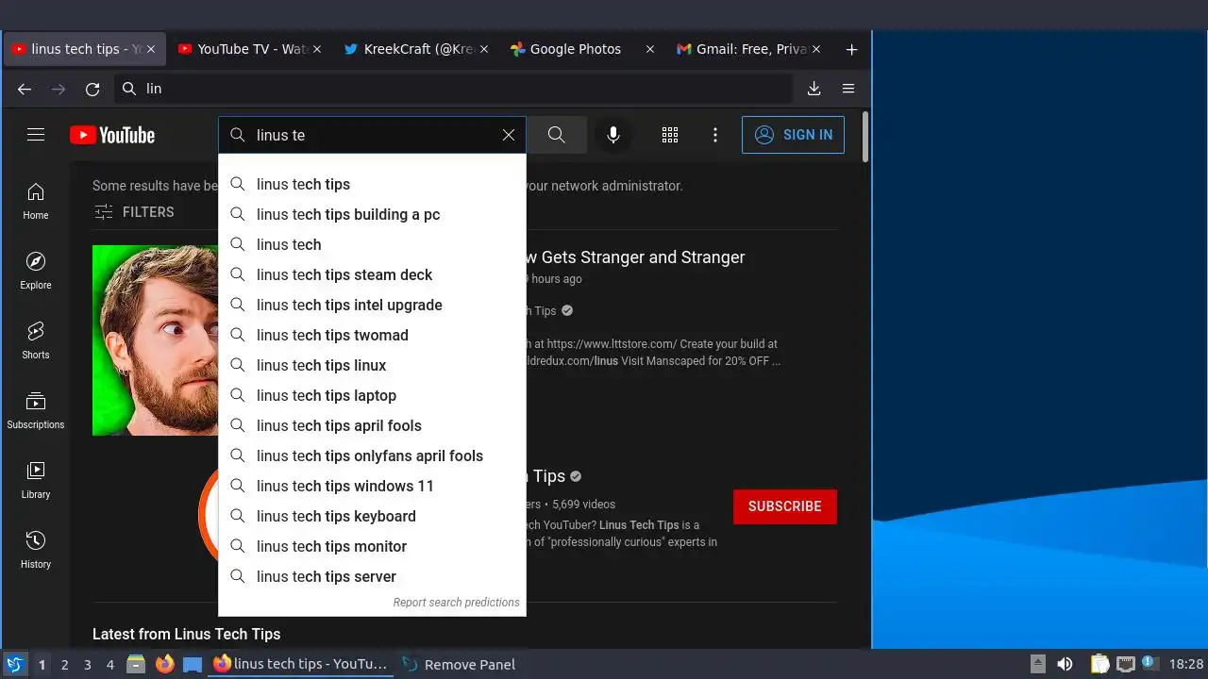The image size is (1208, 679).
Task: Open browser downloads panel
Action: [x=814, y=89]
